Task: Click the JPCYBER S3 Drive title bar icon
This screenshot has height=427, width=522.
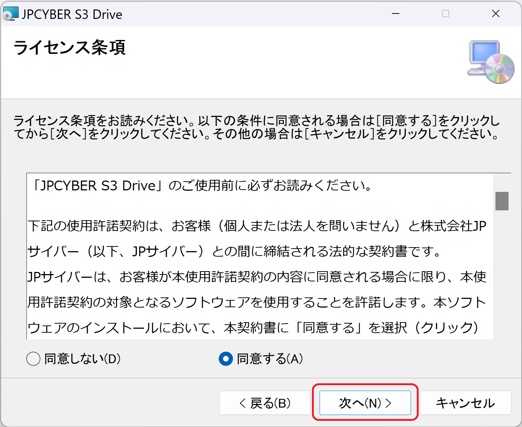Action: tap(10, 14)
